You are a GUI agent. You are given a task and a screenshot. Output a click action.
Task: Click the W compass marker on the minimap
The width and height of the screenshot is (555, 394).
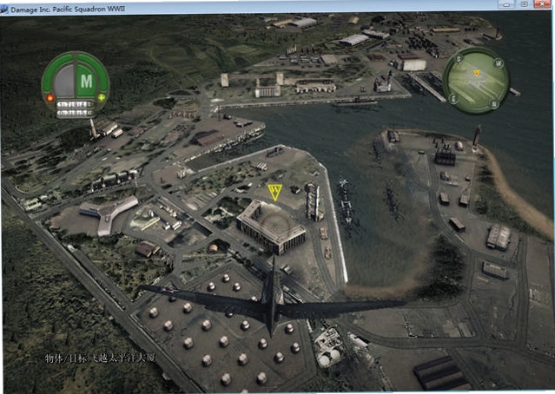click(499, 63)
